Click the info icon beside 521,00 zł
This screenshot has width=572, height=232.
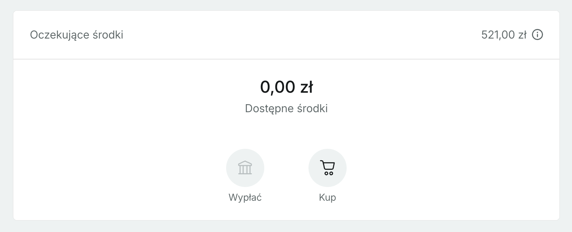point(537,35)
